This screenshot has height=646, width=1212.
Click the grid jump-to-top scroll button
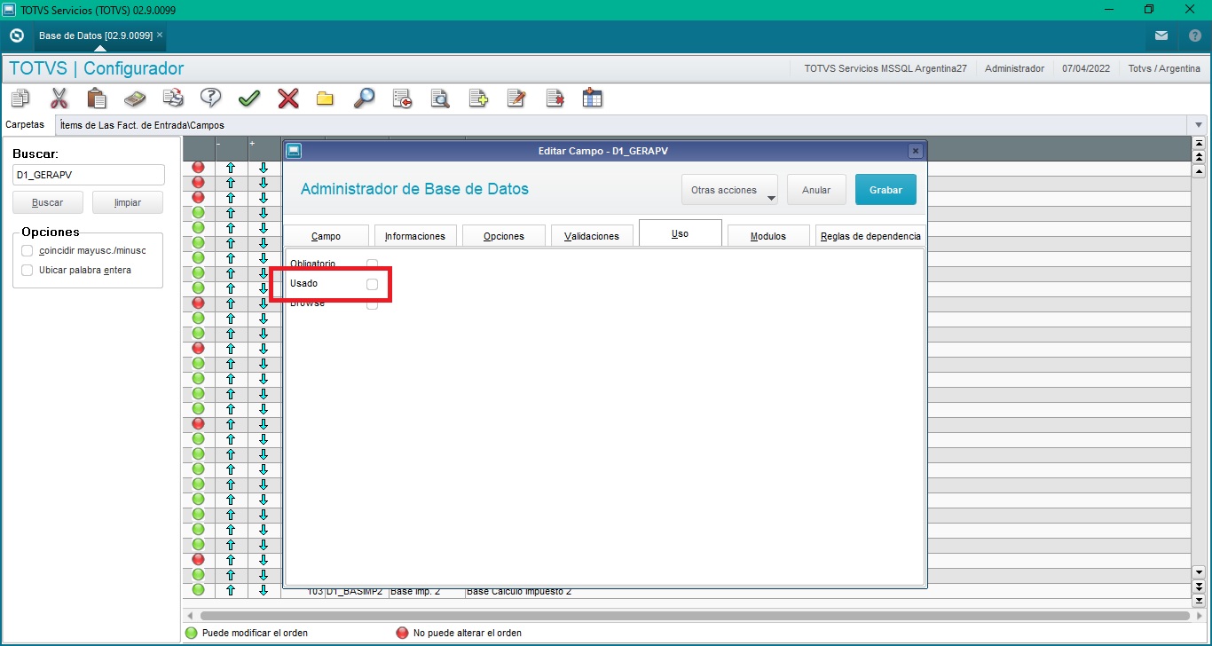coord(1200,143)
